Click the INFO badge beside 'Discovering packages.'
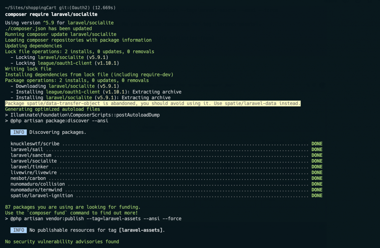This screenshot has height=248, width=380. click(19, 132)
